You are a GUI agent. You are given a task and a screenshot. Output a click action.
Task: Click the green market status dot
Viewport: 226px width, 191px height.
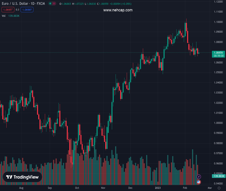[50, 4]
